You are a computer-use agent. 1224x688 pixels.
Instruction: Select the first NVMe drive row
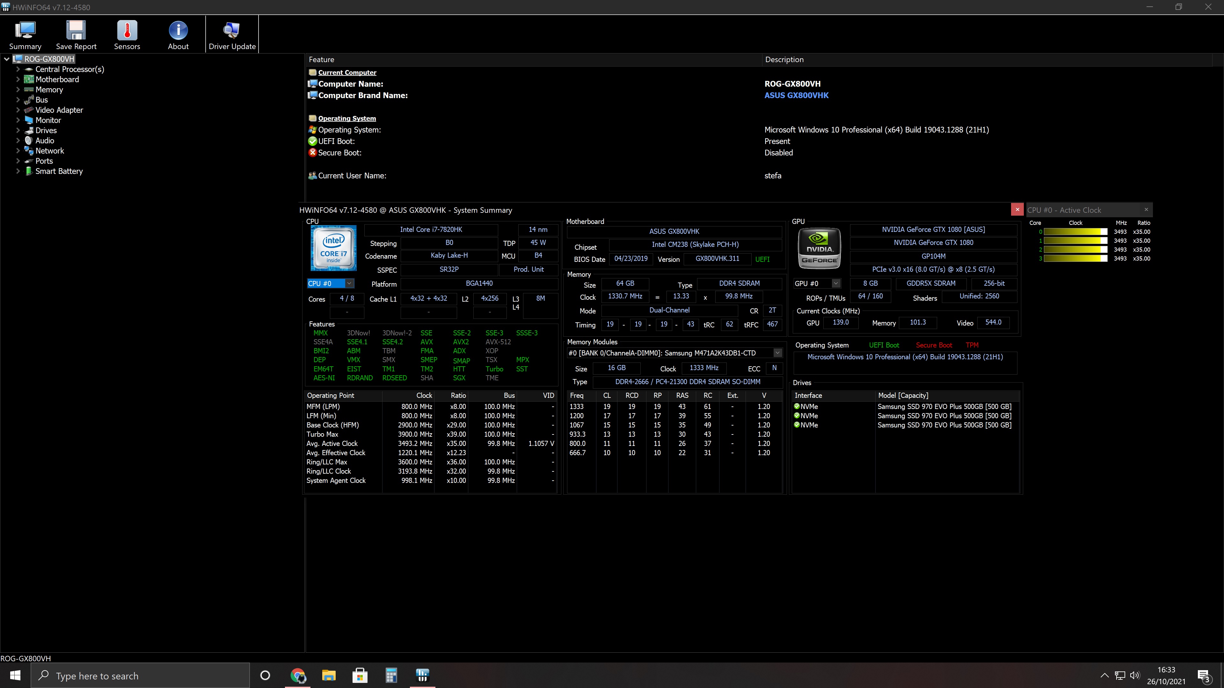(x=906, y=406)
